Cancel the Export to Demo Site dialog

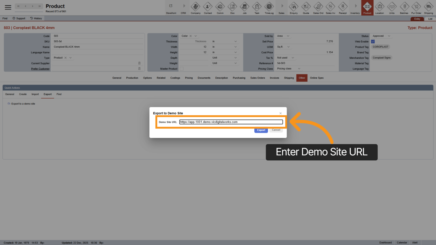276,130
